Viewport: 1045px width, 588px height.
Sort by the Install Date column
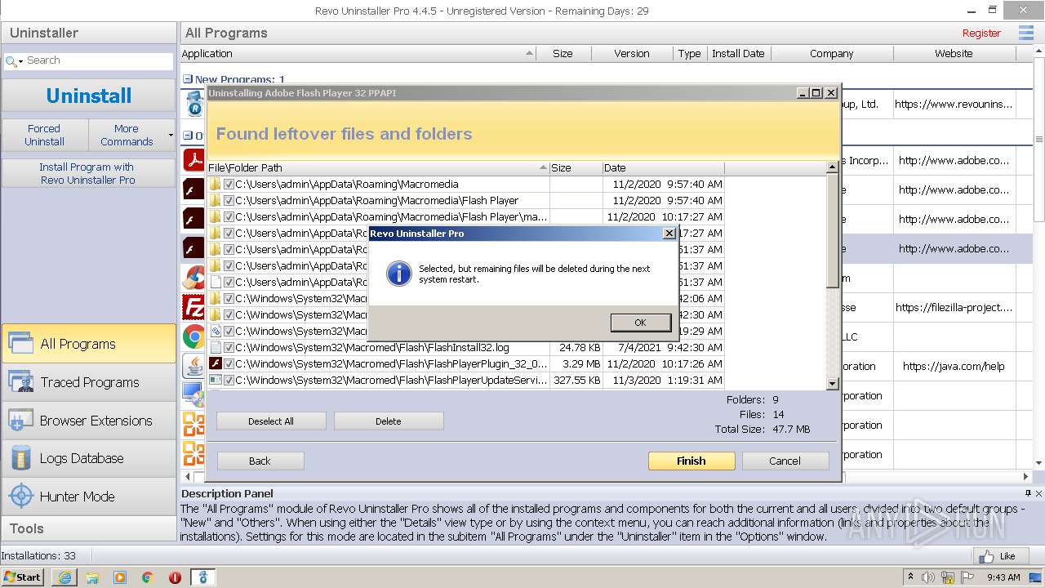click(x=738, y=53)
